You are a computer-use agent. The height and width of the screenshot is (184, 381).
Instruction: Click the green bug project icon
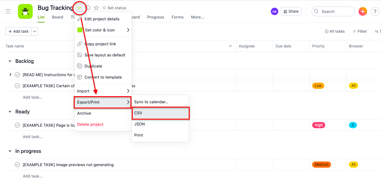point(25,11)
